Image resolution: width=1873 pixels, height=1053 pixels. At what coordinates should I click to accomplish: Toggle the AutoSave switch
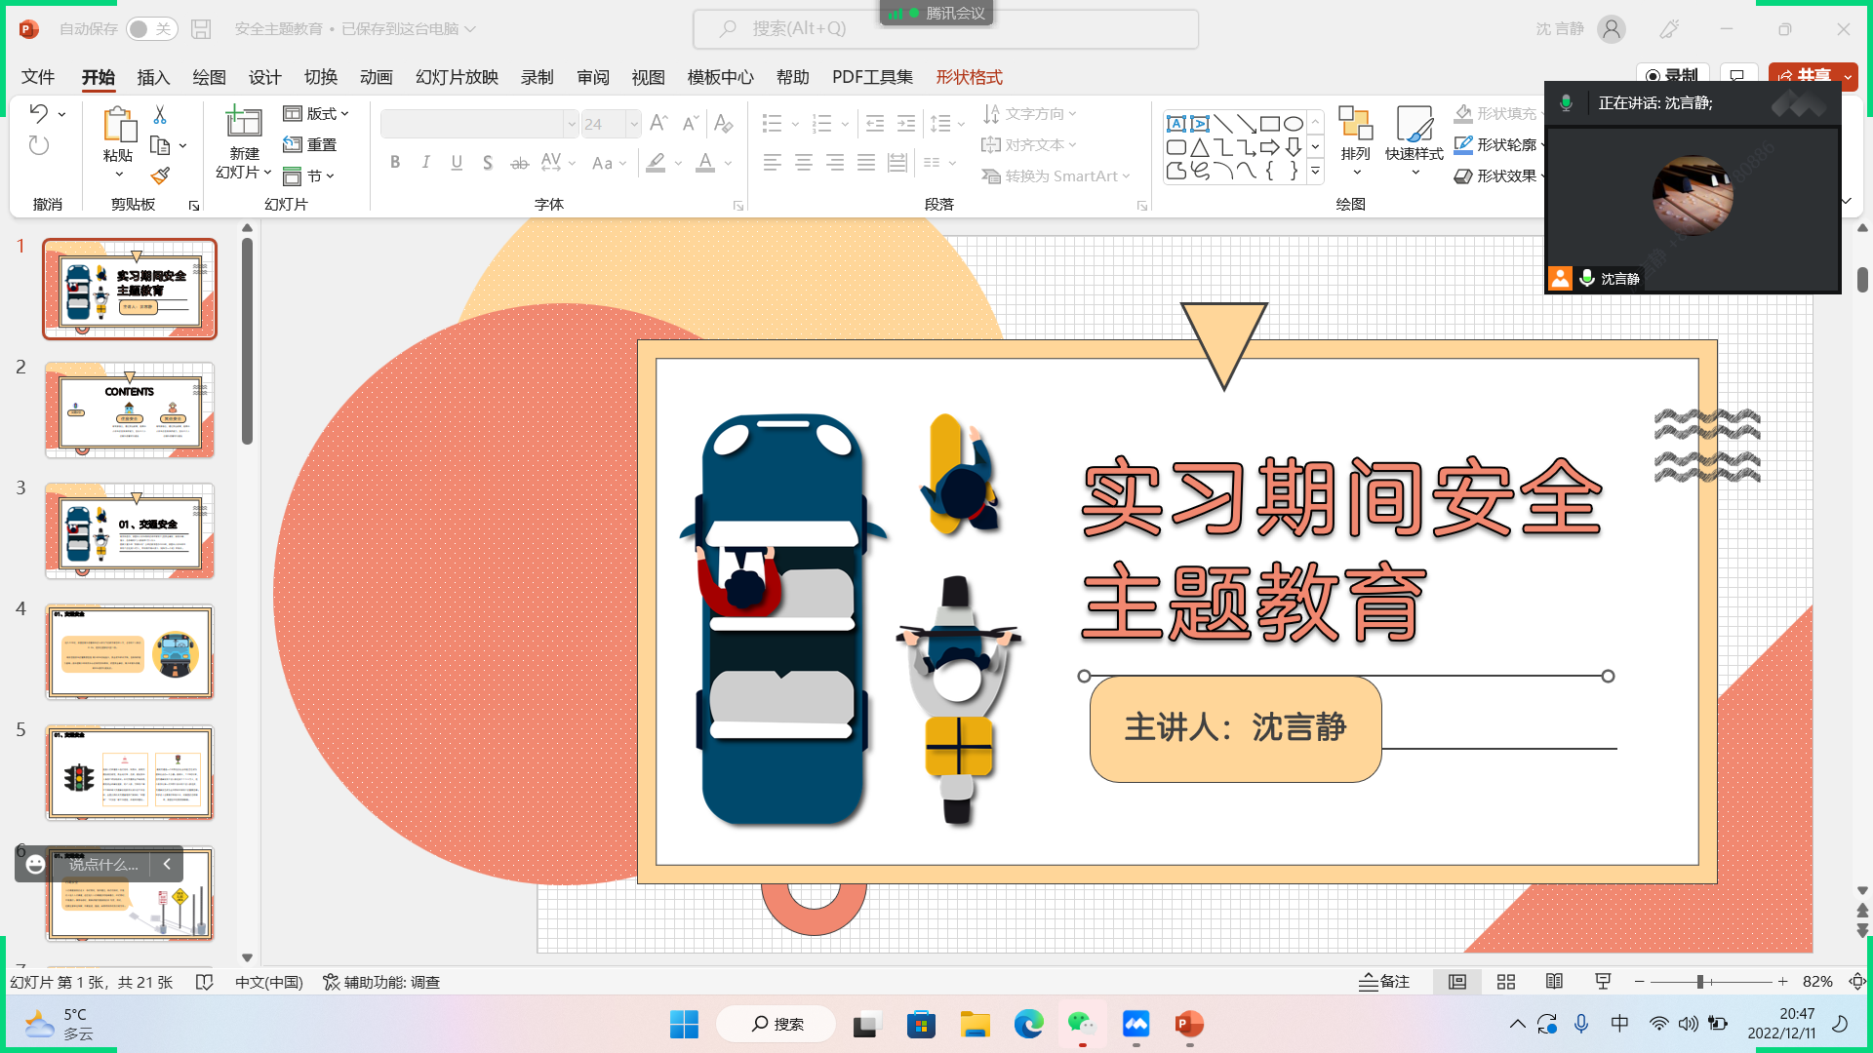(x=150, y=29)
